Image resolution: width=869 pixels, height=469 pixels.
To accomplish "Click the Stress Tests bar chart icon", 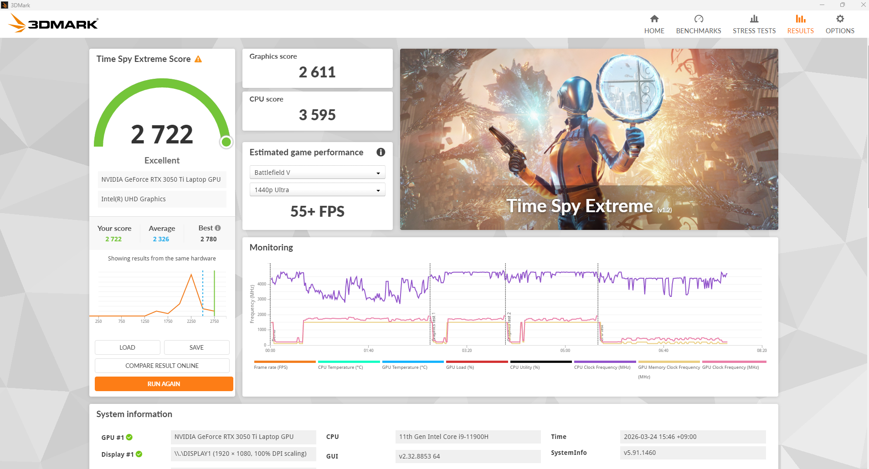I will click(x=754, y=19).
